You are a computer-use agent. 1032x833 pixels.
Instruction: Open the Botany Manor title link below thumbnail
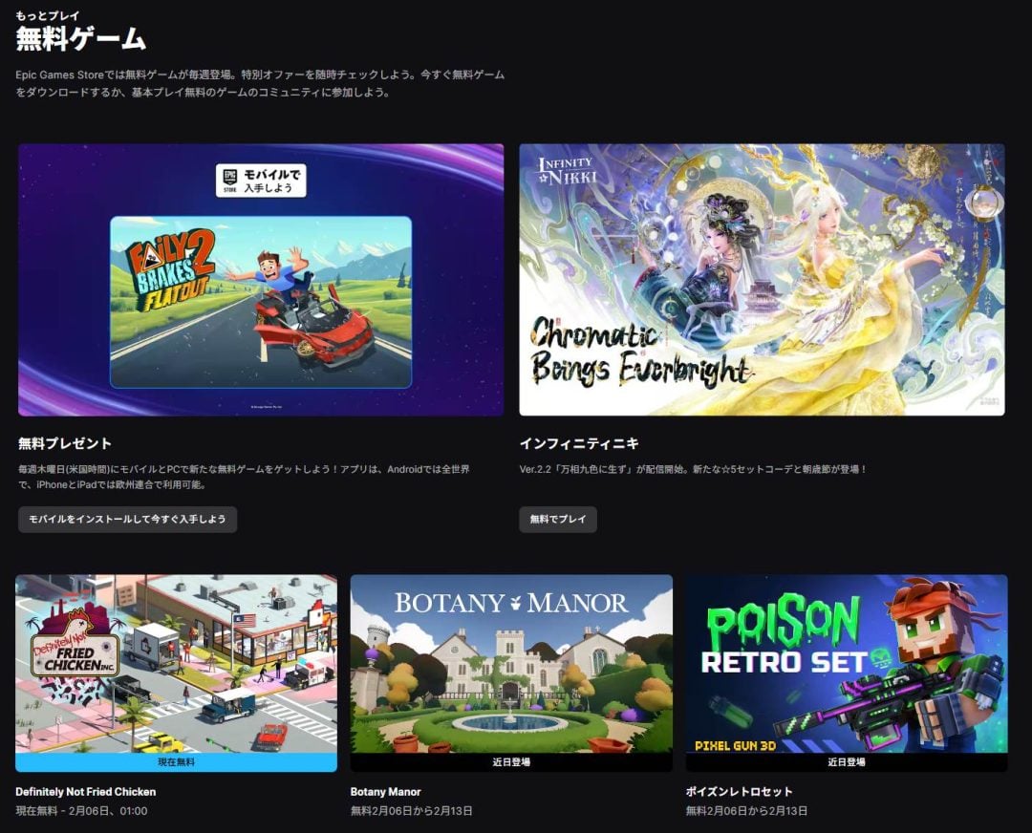386,792
